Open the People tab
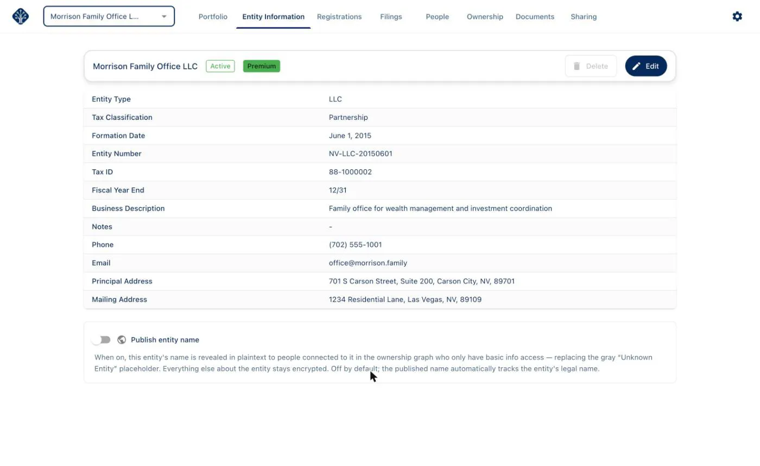 (437, 17)
